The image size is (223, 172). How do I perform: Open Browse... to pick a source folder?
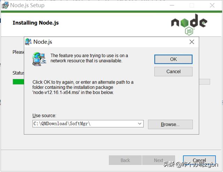170,124
